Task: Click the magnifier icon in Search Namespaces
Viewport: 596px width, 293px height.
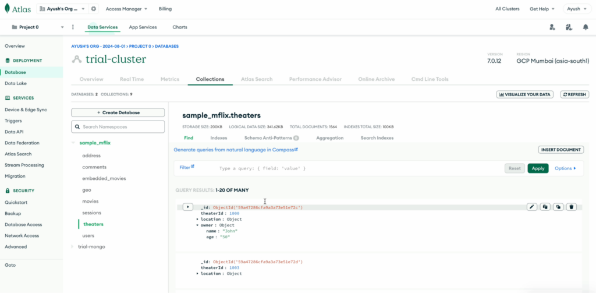Action: [x=77, y=127]
